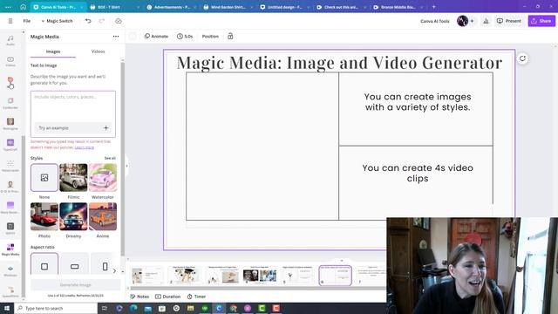Open the Videos panel in the sidebar

[10, 61]
